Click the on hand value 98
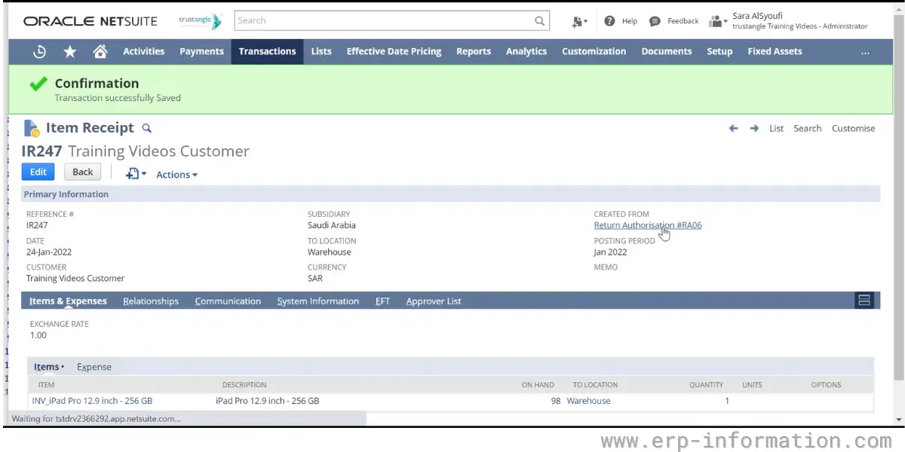This screenshot has height=452, width=905. click(556, 401)
